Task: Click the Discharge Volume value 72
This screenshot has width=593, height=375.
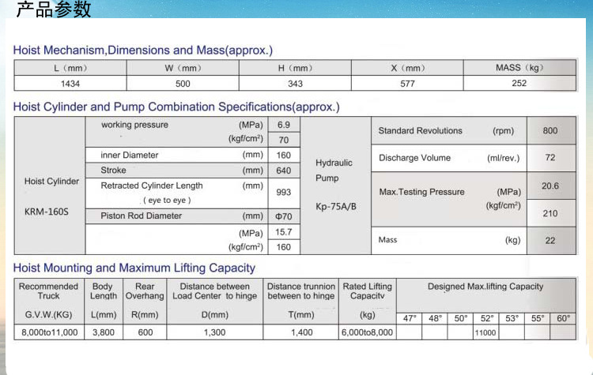Action: click(x=550, y=158)
